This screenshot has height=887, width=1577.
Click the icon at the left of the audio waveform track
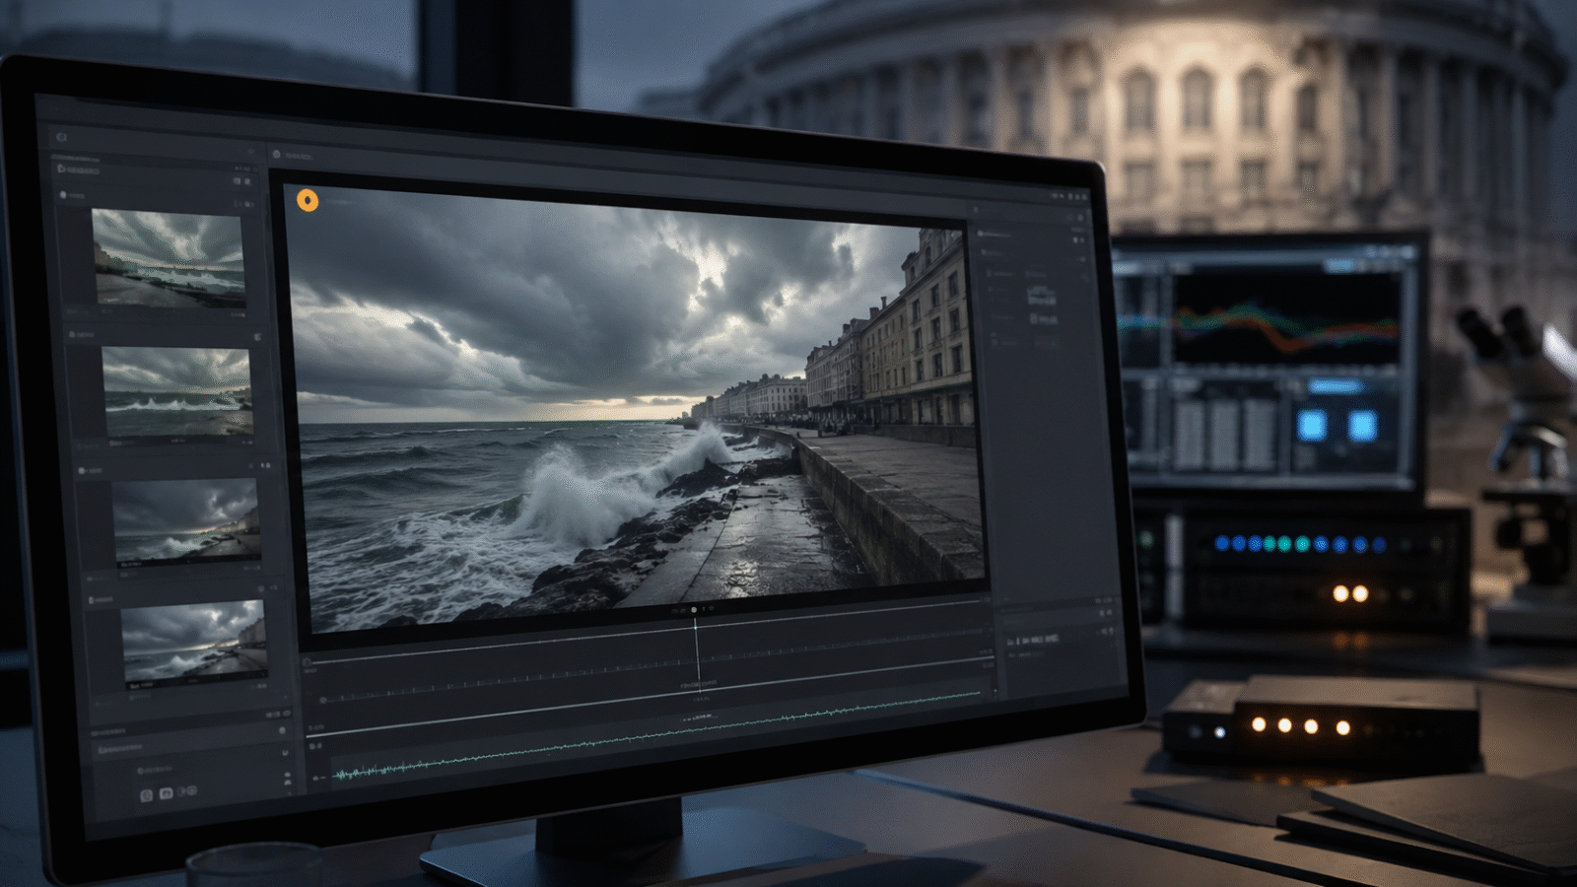coord(317,778)
